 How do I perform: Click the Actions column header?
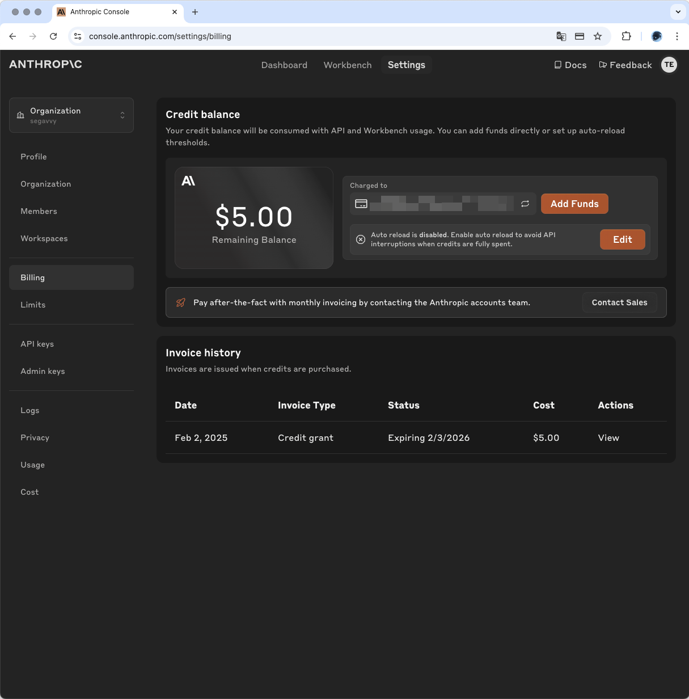coord(615,405)
